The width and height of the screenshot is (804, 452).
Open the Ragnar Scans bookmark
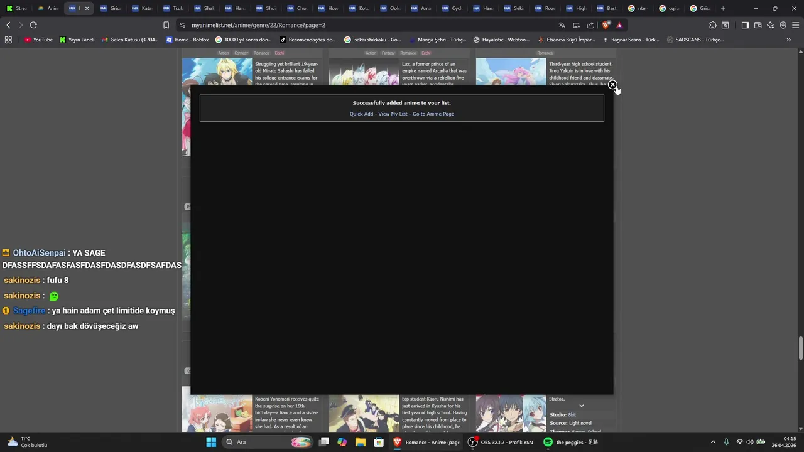tap(631, 40)
